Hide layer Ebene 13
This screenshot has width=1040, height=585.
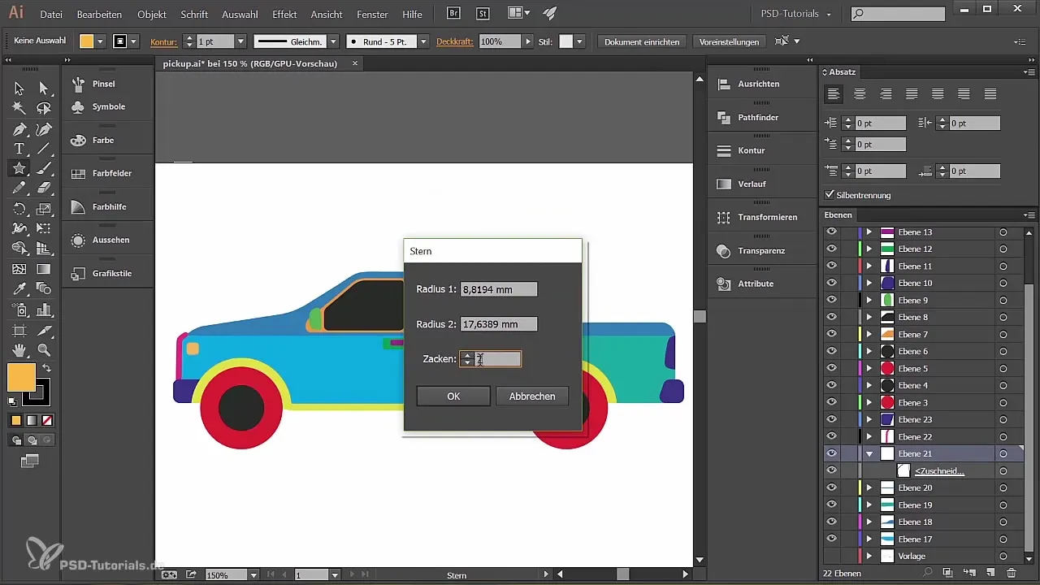[831, 232]
